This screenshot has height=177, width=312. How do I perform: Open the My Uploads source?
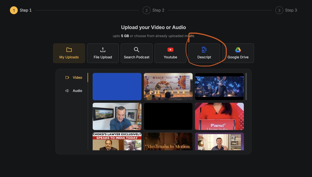tap(69, 53)
